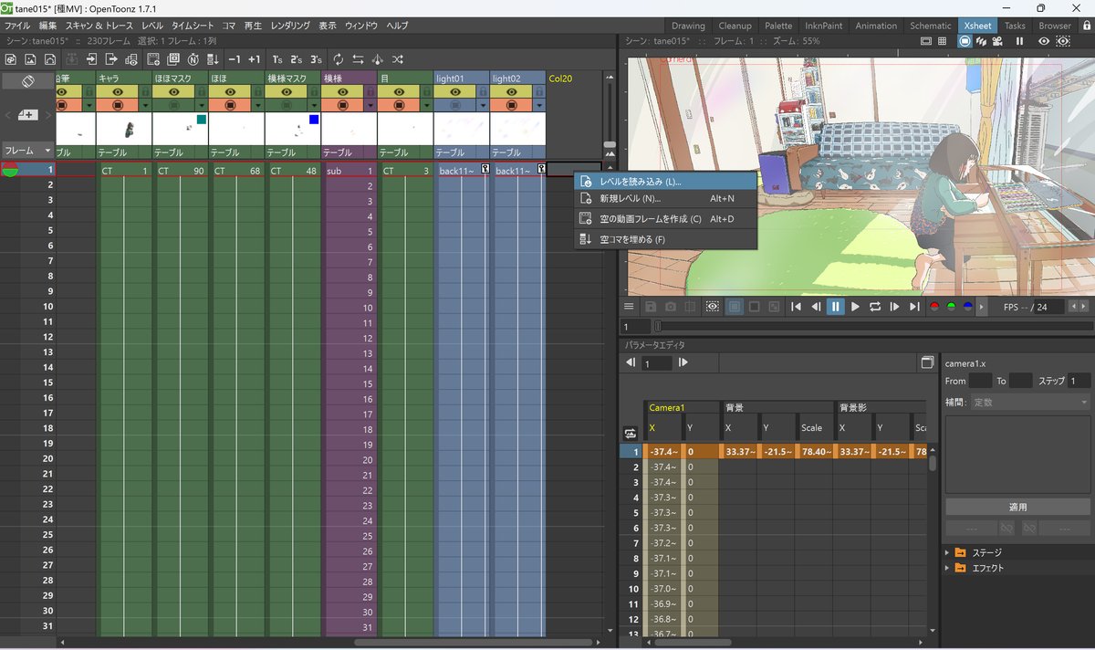Viewport: 1095px width, 650px height.
Task: Open light02 column camstand options arrow
Action: coord(540,105)
